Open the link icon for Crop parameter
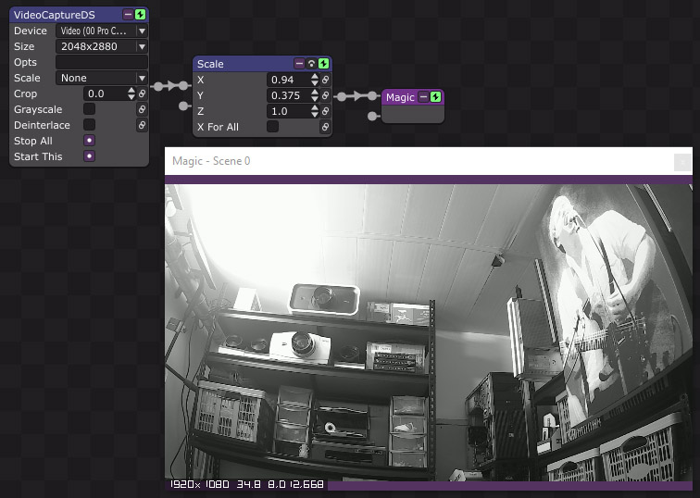 (x=142, y=93)
